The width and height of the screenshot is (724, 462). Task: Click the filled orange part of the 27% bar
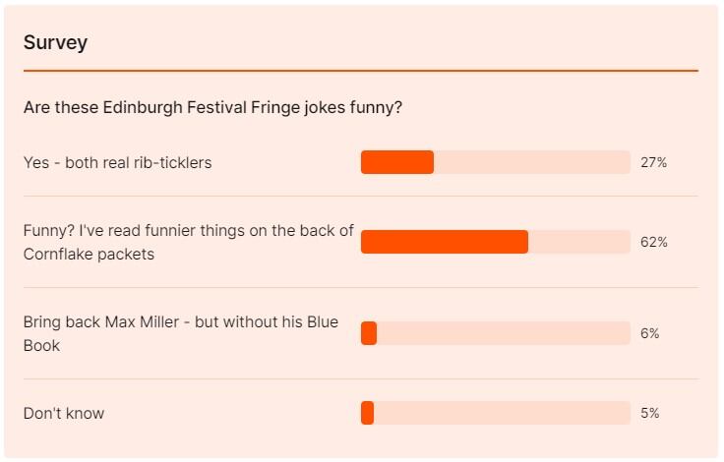pyautogui.click(x=397, y=162)
